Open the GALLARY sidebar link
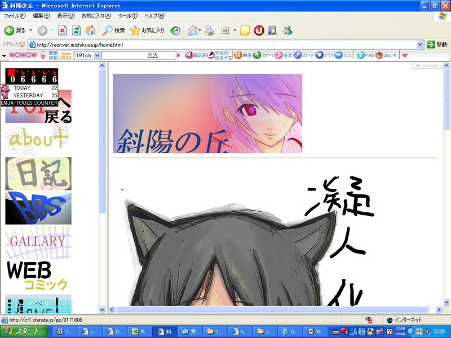Viewport: 451px width, 338px height. 38,242
